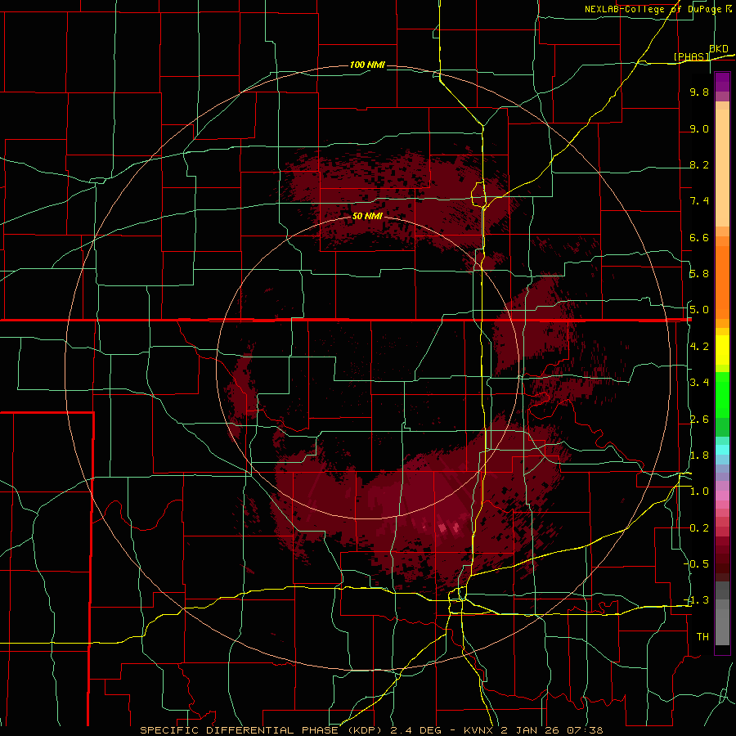Click the 4.2 value on the color scale
The height and width of the screenshot is (736, 736).
pos(699,347)
